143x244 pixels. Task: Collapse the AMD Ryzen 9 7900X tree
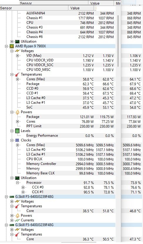tap(6, 46)
